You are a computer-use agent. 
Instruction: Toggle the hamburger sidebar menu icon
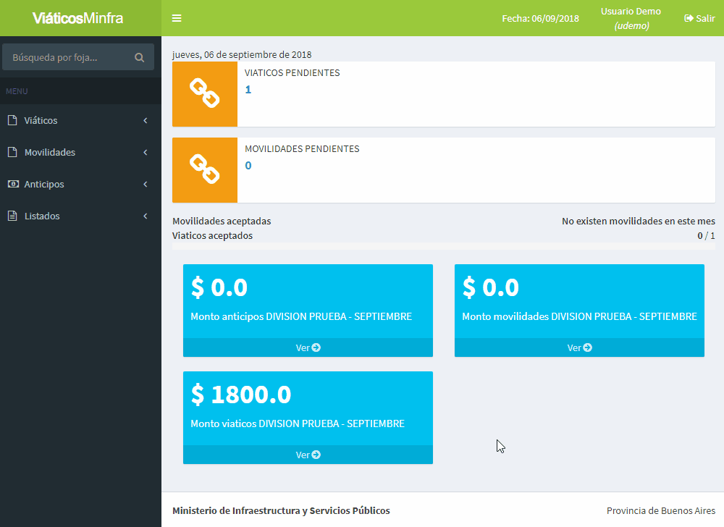click(177, 18)
